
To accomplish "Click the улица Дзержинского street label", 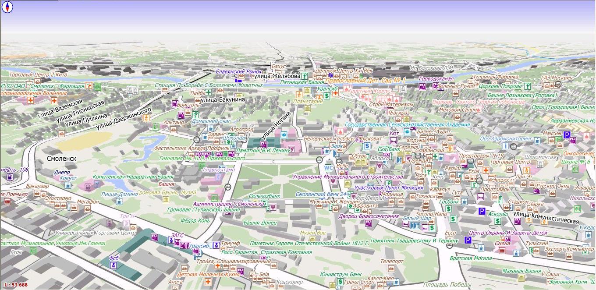I will pyautogui.click(x=123, y=118).
